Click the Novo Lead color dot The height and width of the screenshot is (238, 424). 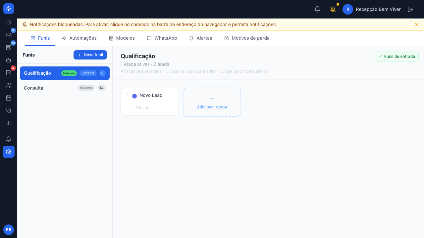pos(134,96)
